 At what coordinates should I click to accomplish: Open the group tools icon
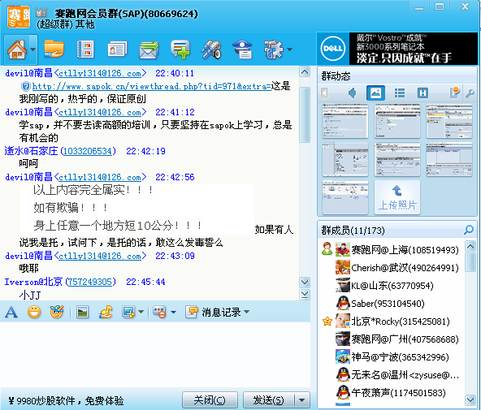[x=211, y=49]
